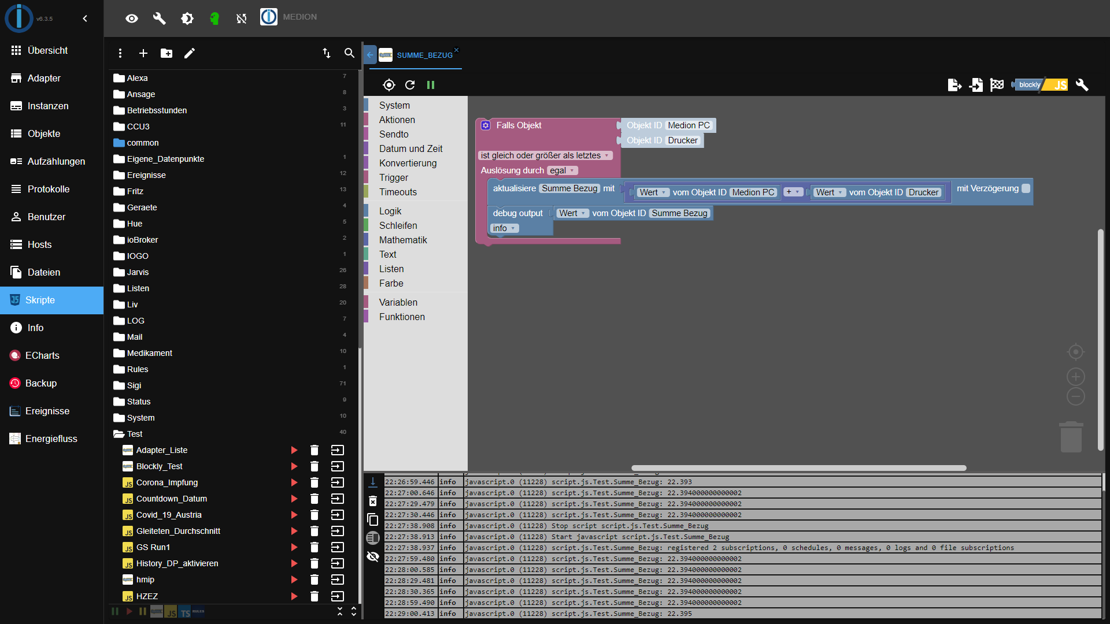This screenshot has width=1110, height=624.
Task: Click the new folder icon in script toolbar
Action: point(166,53)
